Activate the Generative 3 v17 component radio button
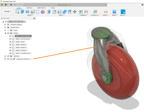Screen dimensions: 144x112 point(25,22)
